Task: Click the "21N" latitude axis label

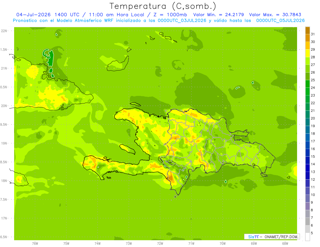Action: tap(4, 68)
